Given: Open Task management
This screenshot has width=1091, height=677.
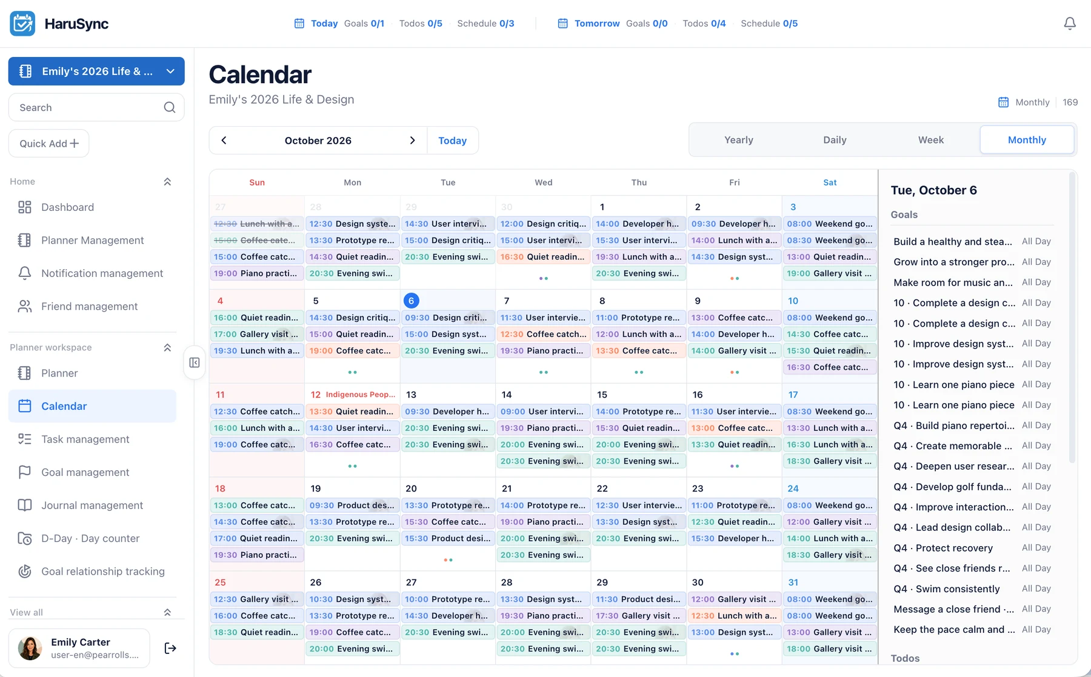Looking at the screenshot, I should 93,439.
